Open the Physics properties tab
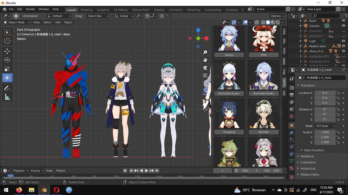The width and height of the screenshot is (348, 195). 291,147
